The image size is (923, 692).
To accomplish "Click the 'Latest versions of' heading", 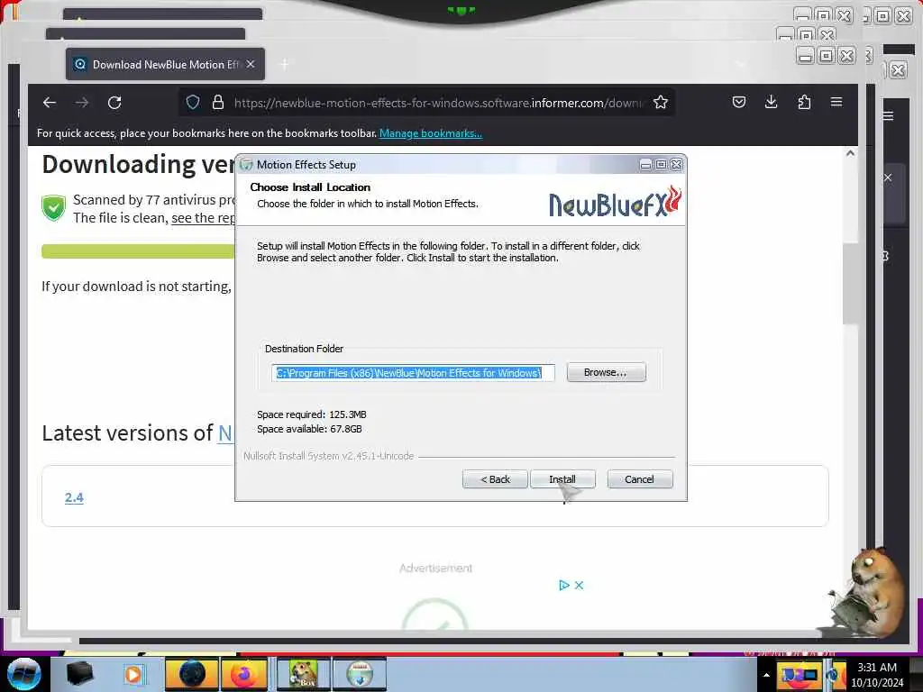I will tap(127, 433).
